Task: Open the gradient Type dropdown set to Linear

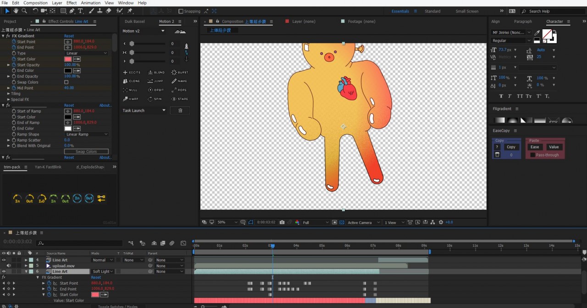Action: pos(86,54)
